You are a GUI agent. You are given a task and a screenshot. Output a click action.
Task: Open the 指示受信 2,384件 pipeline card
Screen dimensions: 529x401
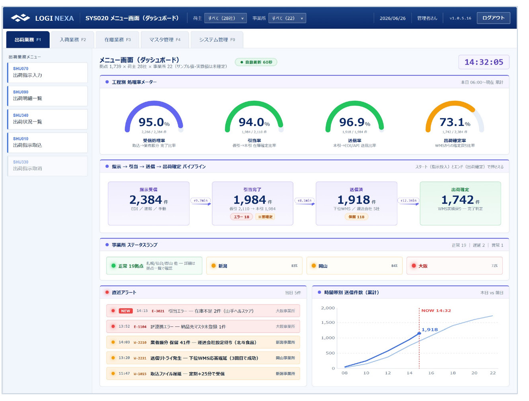148,203
